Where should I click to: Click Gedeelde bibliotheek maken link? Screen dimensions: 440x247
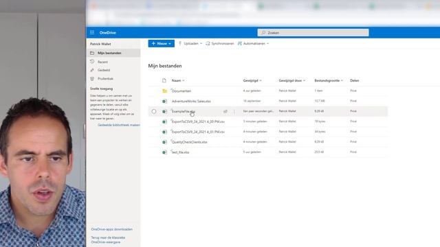[119, 125]
